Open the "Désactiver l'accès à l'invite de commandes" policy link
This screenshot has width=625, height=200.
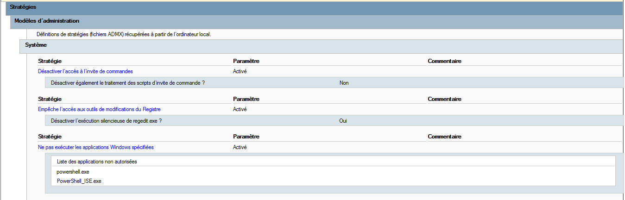[x=85, y=71]
